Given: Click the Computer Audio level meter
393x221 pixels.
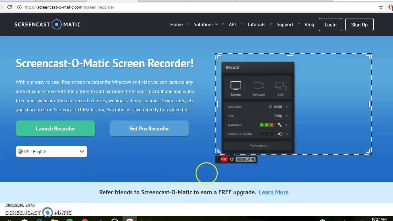Looking at the screenshot, I should [x=267, y=134].
